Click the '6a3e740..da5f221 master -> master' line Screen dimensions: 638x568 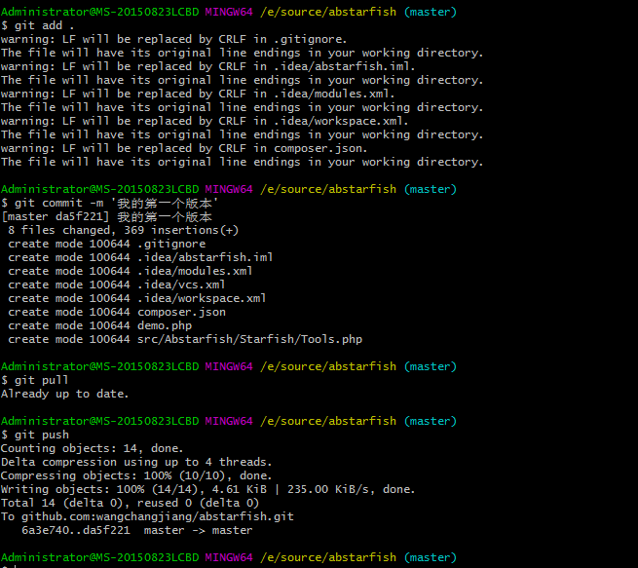point(136,530)
